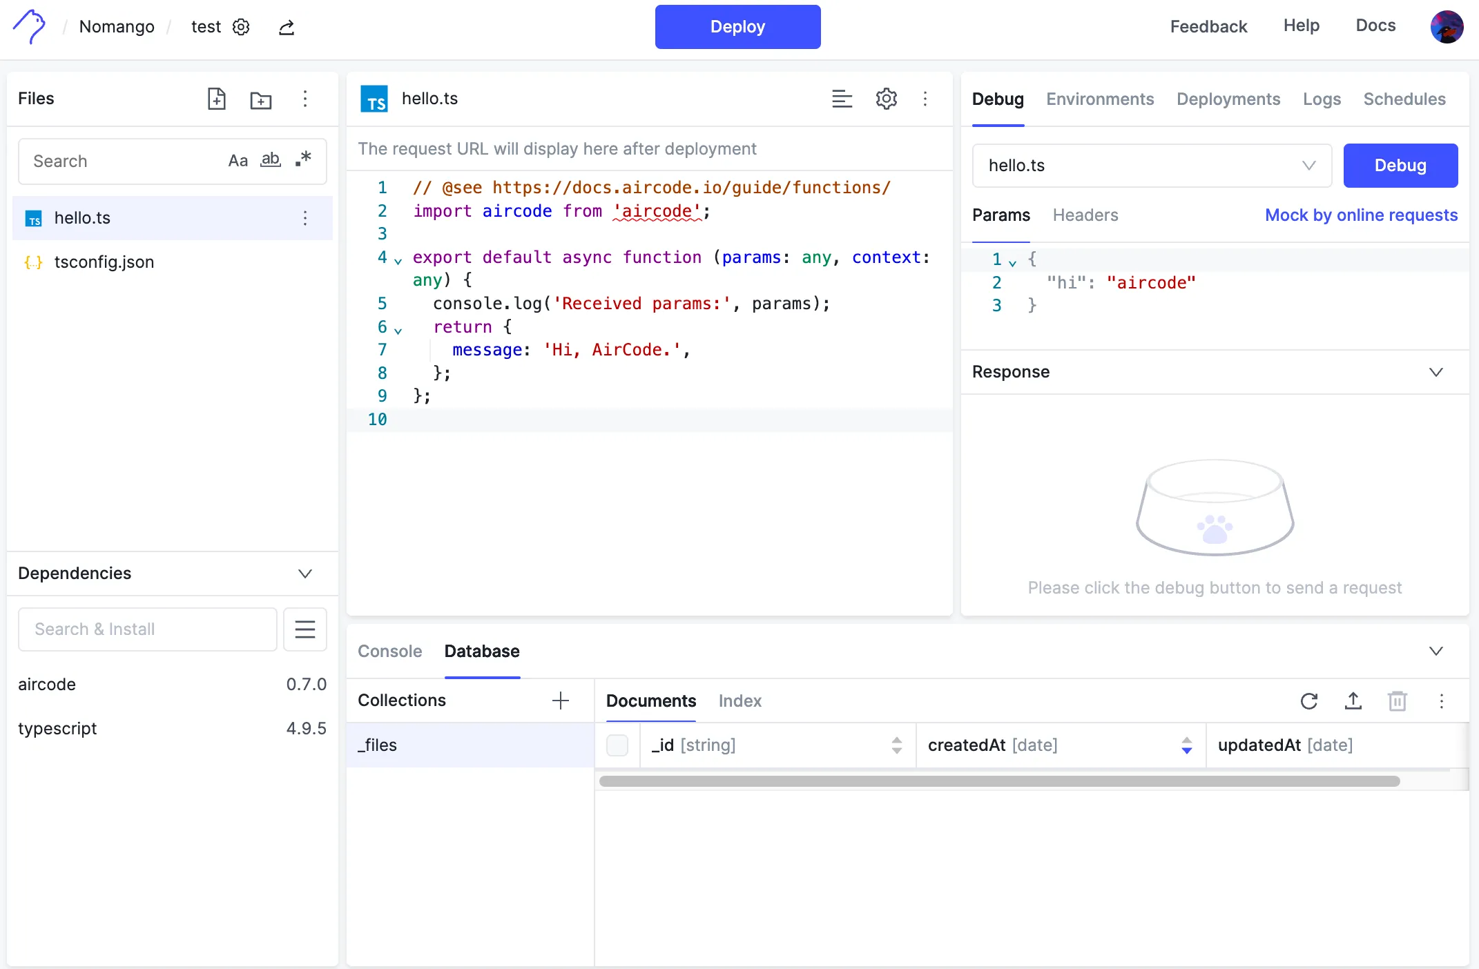This screenshot has height=969, width=1479.
Task: Click the share icon next to test
Action: coord(287,28)
